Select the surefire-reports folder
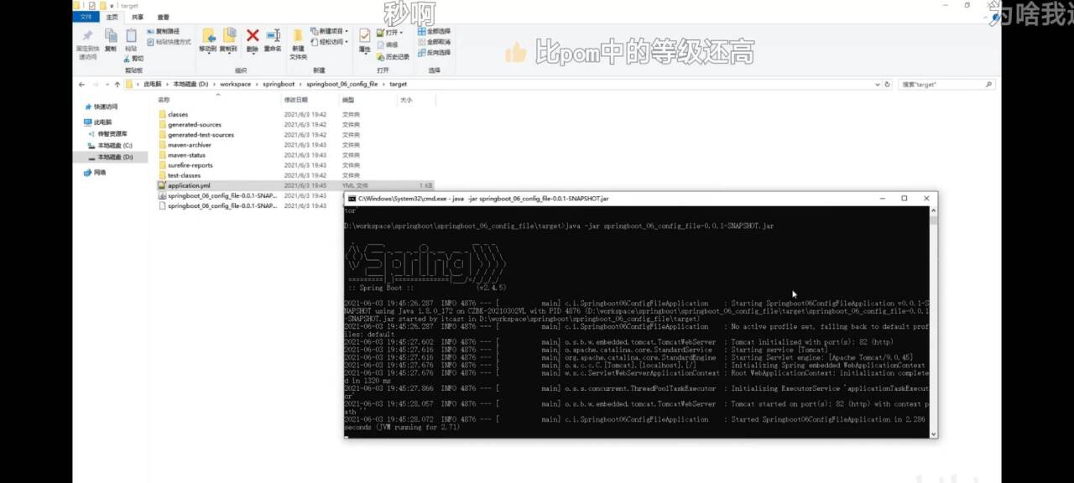 (x=190, y=165)
